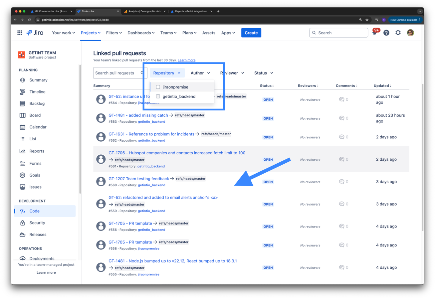
Task: Open Code in the Development sidebar section
Action: [45, 211]
